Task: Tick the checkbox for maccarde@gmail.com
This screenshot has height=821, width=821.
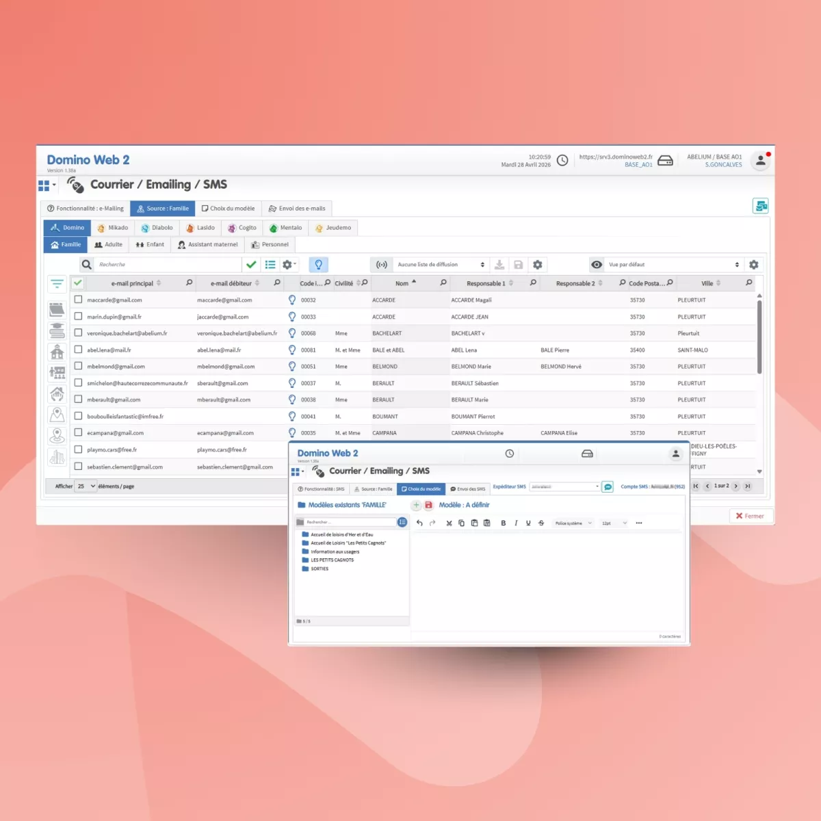Action: click(x=78, y=300)
